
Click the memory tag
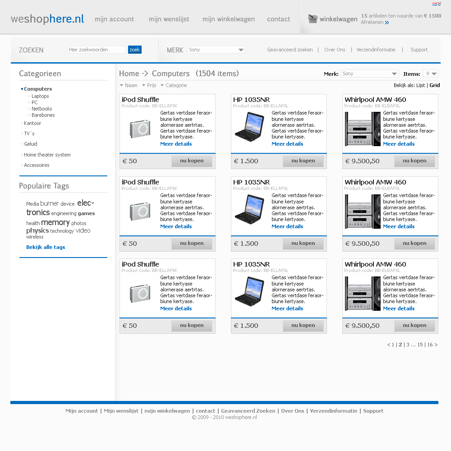point(55,223)
